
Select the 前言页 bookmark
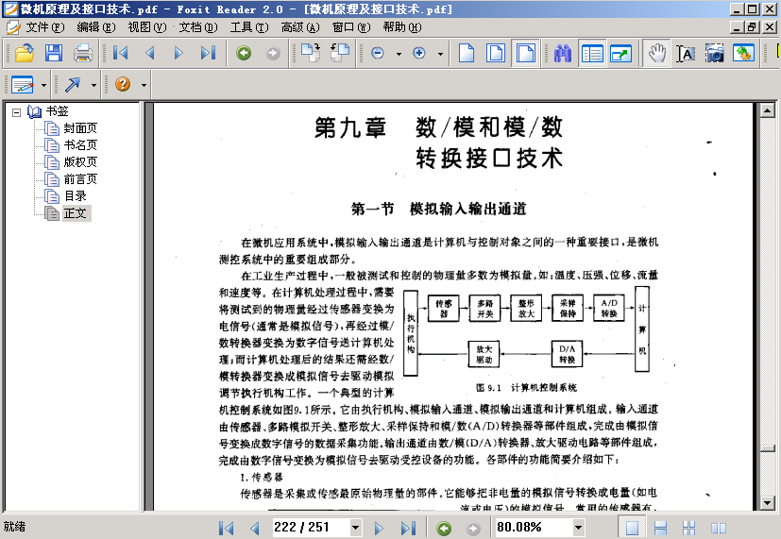pyautogui.click(x=80, y=179)
